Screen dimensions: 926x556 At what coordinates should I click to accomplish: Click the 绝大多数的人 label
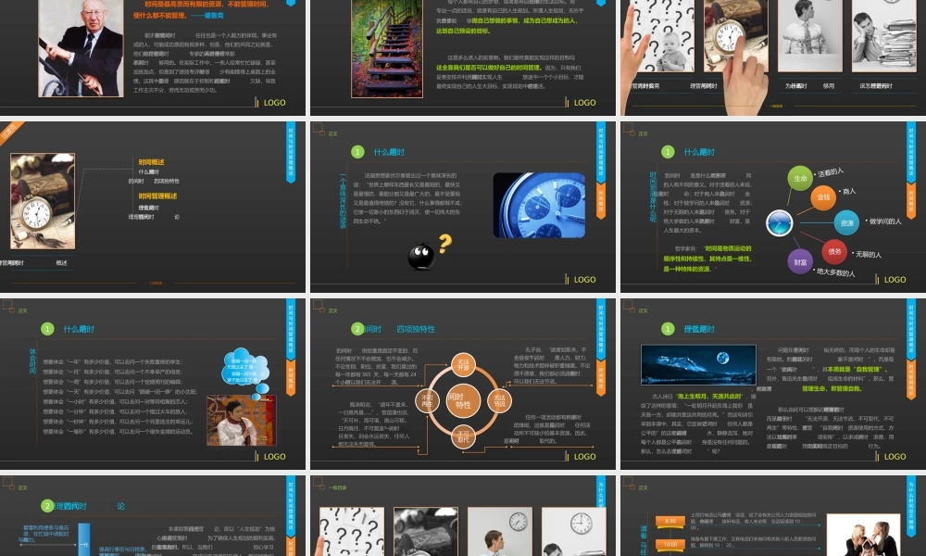[835, 272]
